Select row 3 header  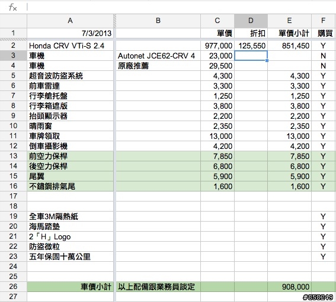13,56
